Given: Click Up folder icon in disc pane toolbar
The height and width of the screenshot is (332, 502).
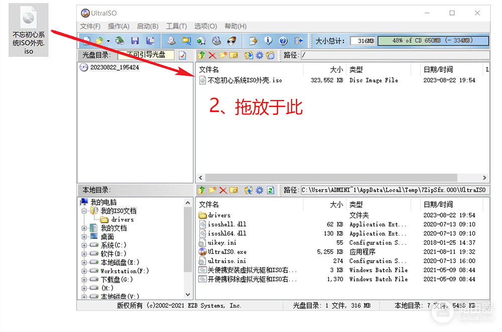Looking at the screenshot, I should (201, 55).
